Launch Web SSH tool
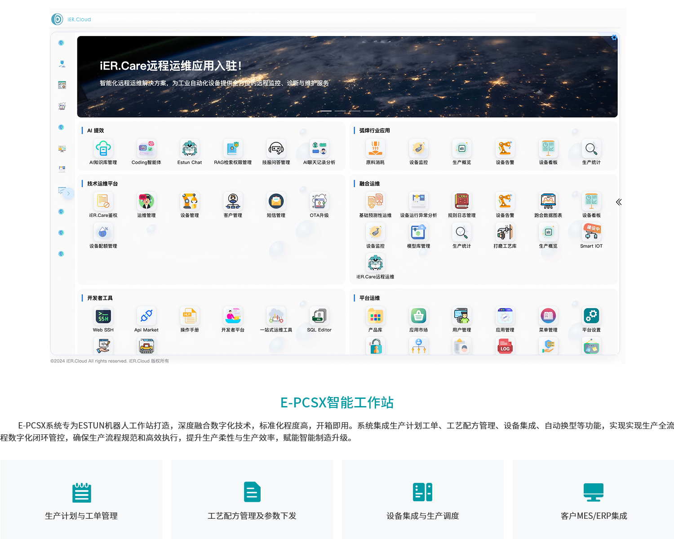Viewport: 674px width, 539px height. 103,316
